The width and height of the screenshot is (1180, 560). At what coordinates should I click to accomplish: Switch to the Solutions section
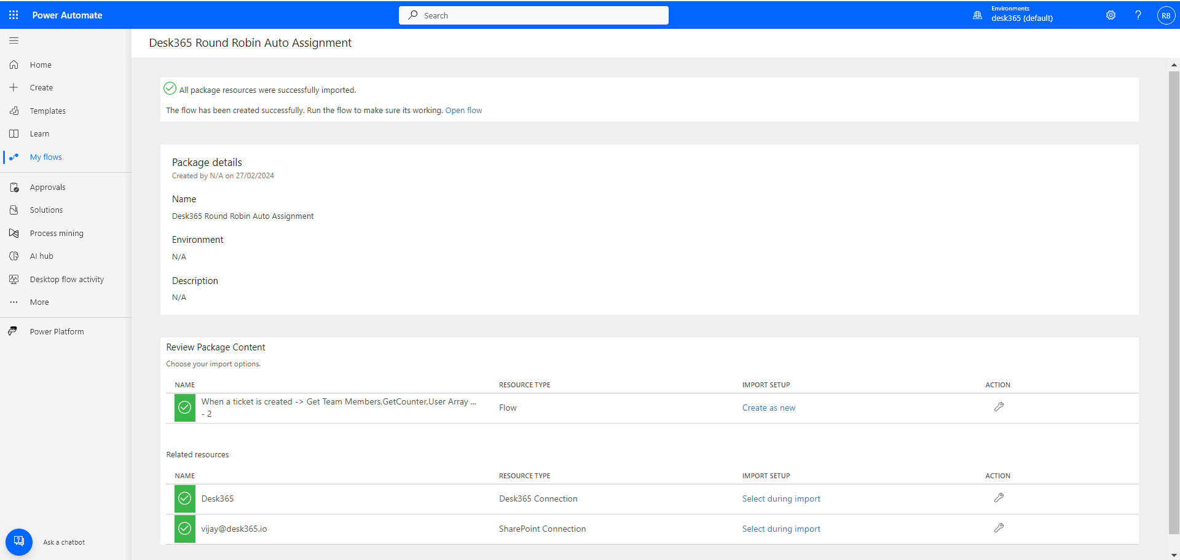pos(46,210)
